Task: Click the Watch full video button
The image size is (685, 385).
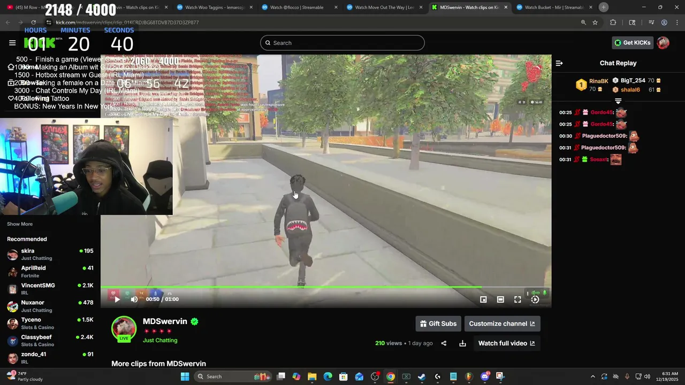Action: pyautogui.click(x=506, y=343)
